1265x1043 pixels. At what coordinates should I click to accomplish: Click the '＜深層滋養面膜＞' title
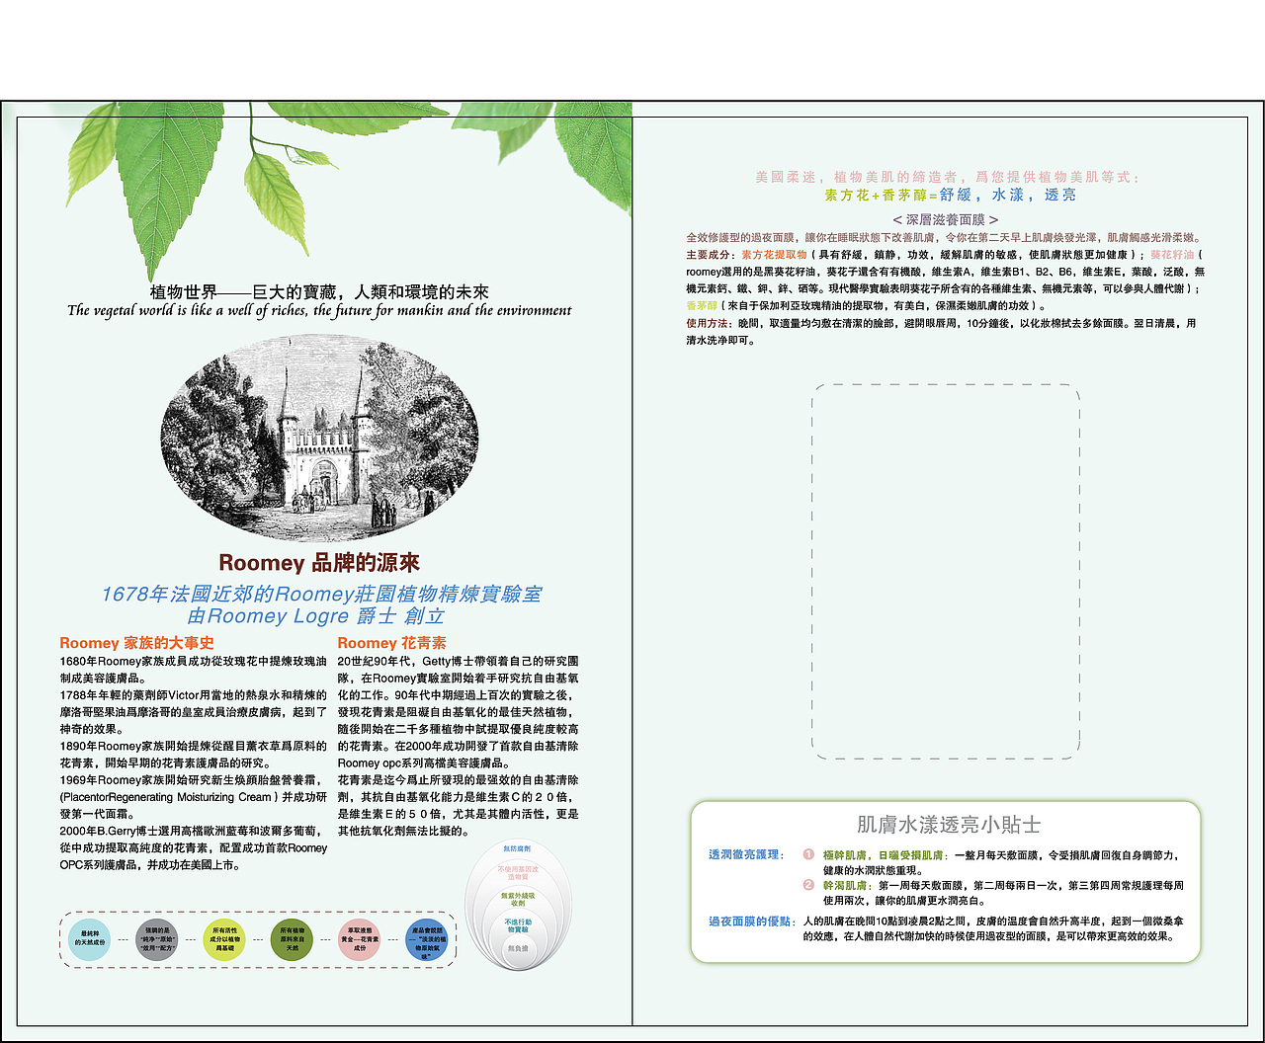click(x=946, y=219)
